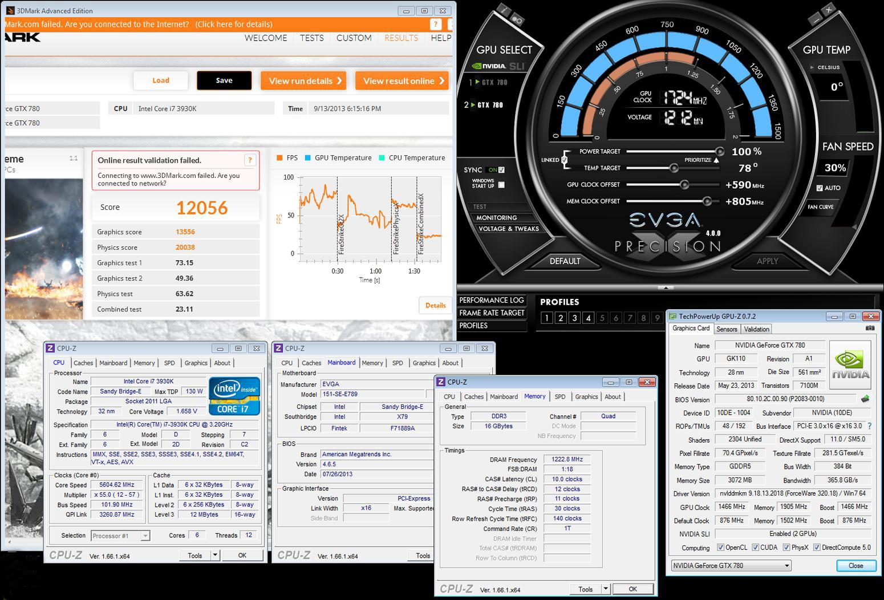
Task: Expand the bottom panel arrow of Precision
Action: (666, 287)
